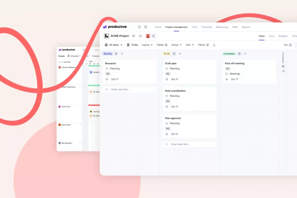Viewport: 297px width, 198px height.
Task: Click the download icon after Filters
Action: 214,45
